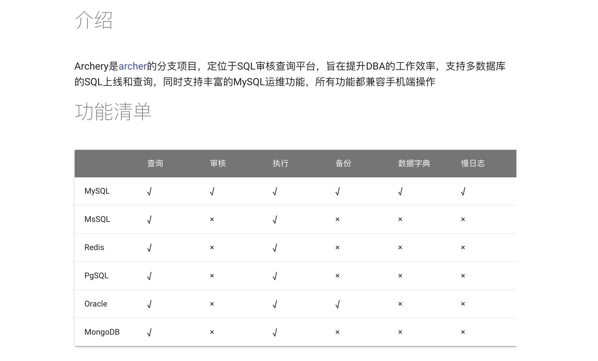Screen dimensions: 598x361
Task: Click the Oracle row label
Action: pos(95,304)
